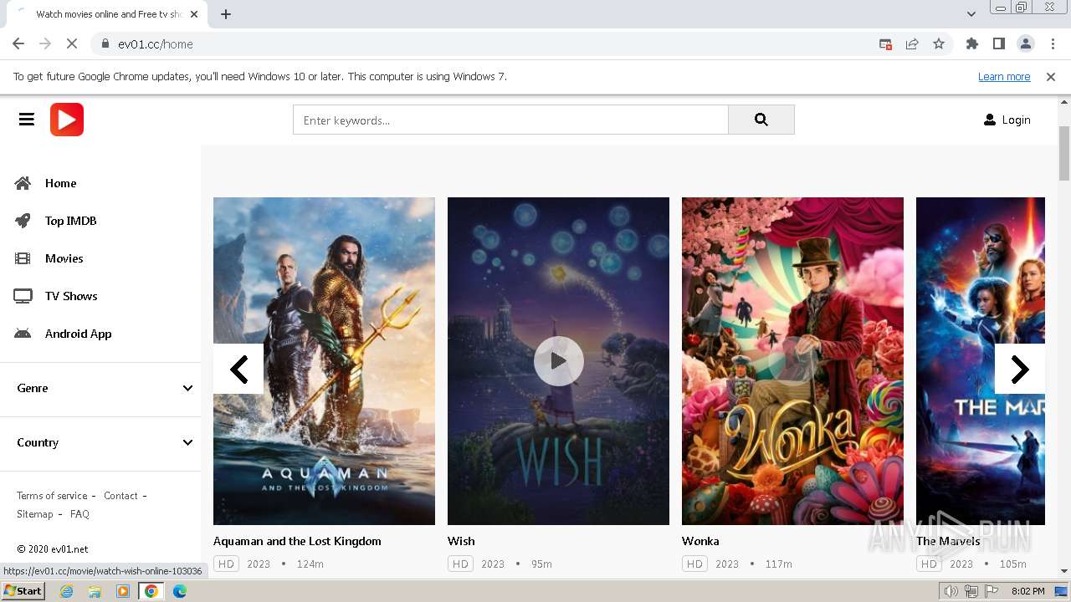This screenshot has width=1071, height=602.
Task: Open Aquaman and the Lost Kingdom poster
Action: (324, 361)
